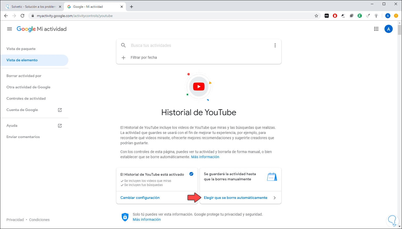Open Más información link beside the shield
402x229 pixels.
(x=147, y=219)
